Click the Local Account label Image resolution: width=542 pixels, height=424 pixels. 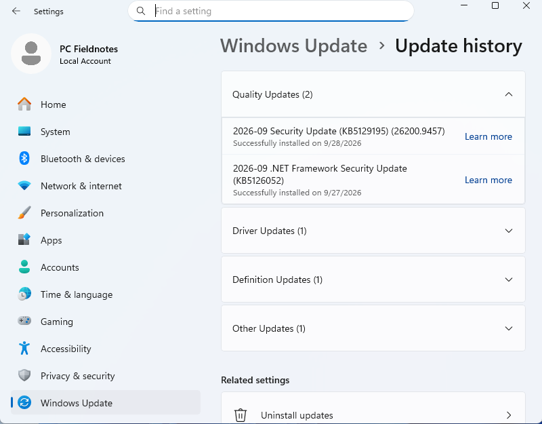(x=85, y=61)
